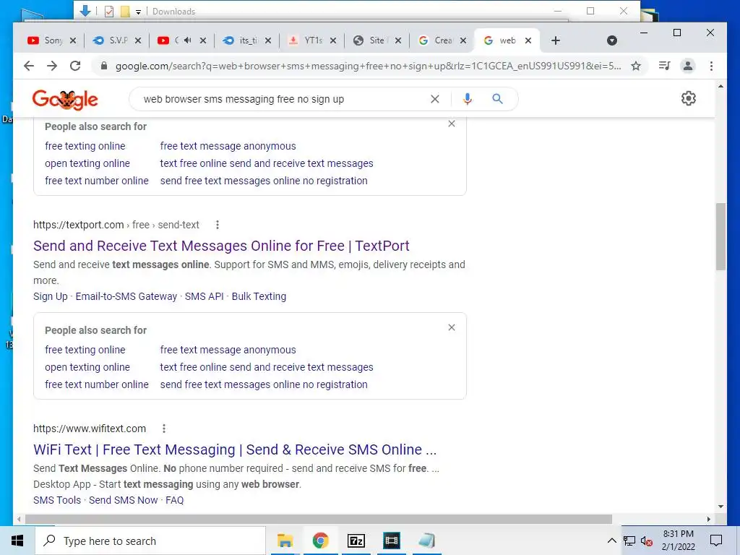Start voice search with microphone icon
The image size is (740, 555).
468,99
